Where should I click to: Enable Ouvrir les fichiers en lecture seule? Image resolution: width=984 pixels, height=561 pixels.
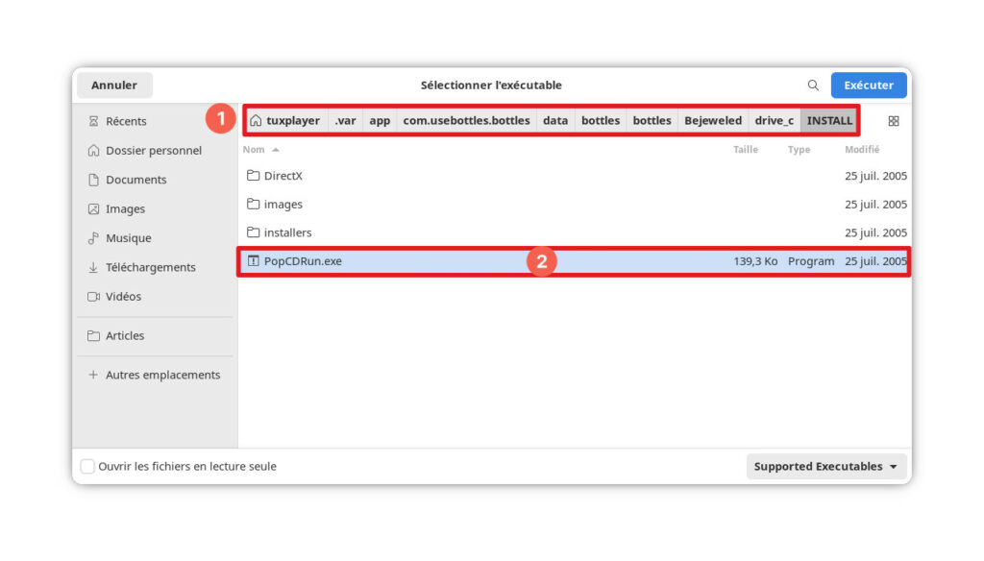click(x=87, y=467)
